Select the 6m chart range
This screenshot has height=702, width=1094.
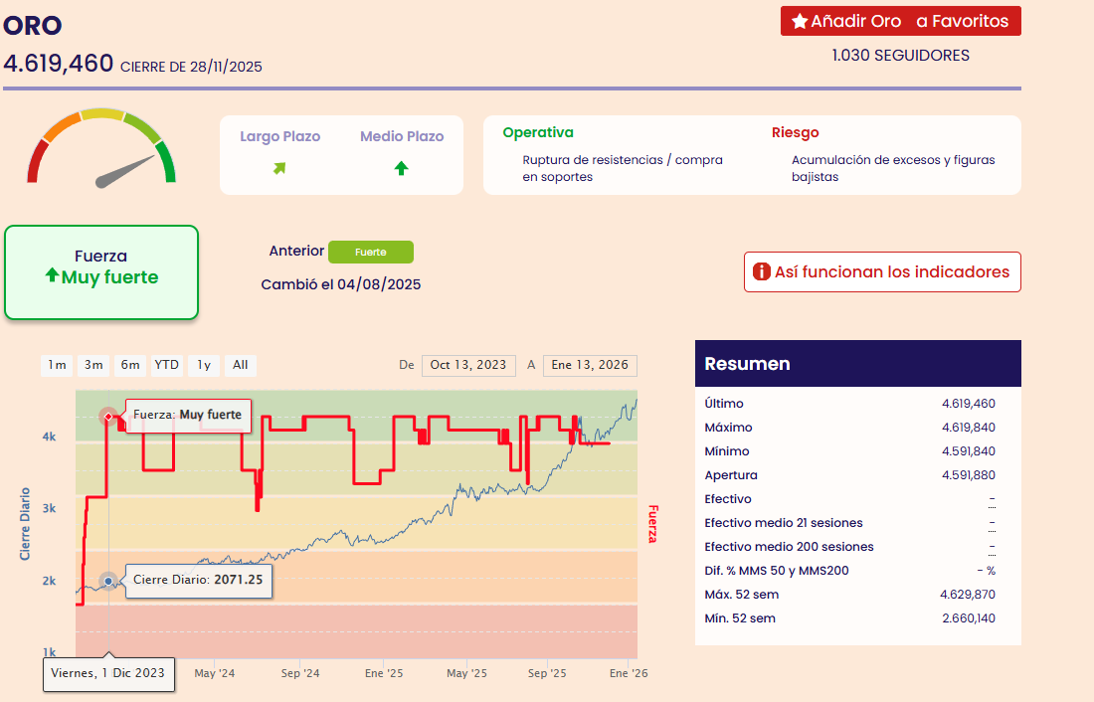129,365
